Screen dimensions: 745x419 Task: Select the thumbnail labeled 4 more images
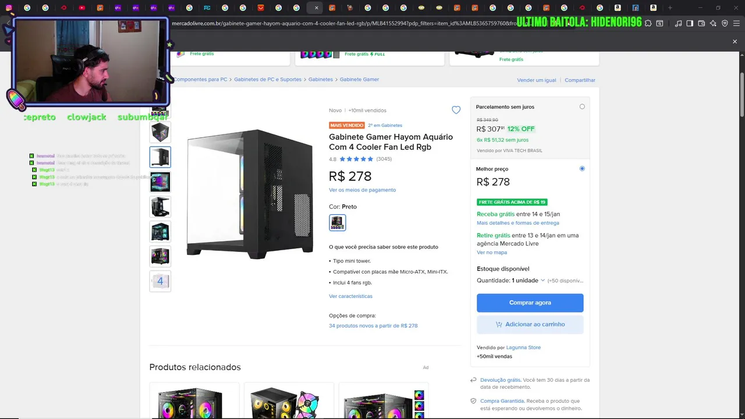[x=160, y=281]
